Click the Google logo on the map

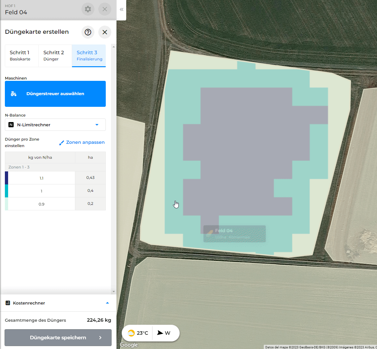click(129, 345)
